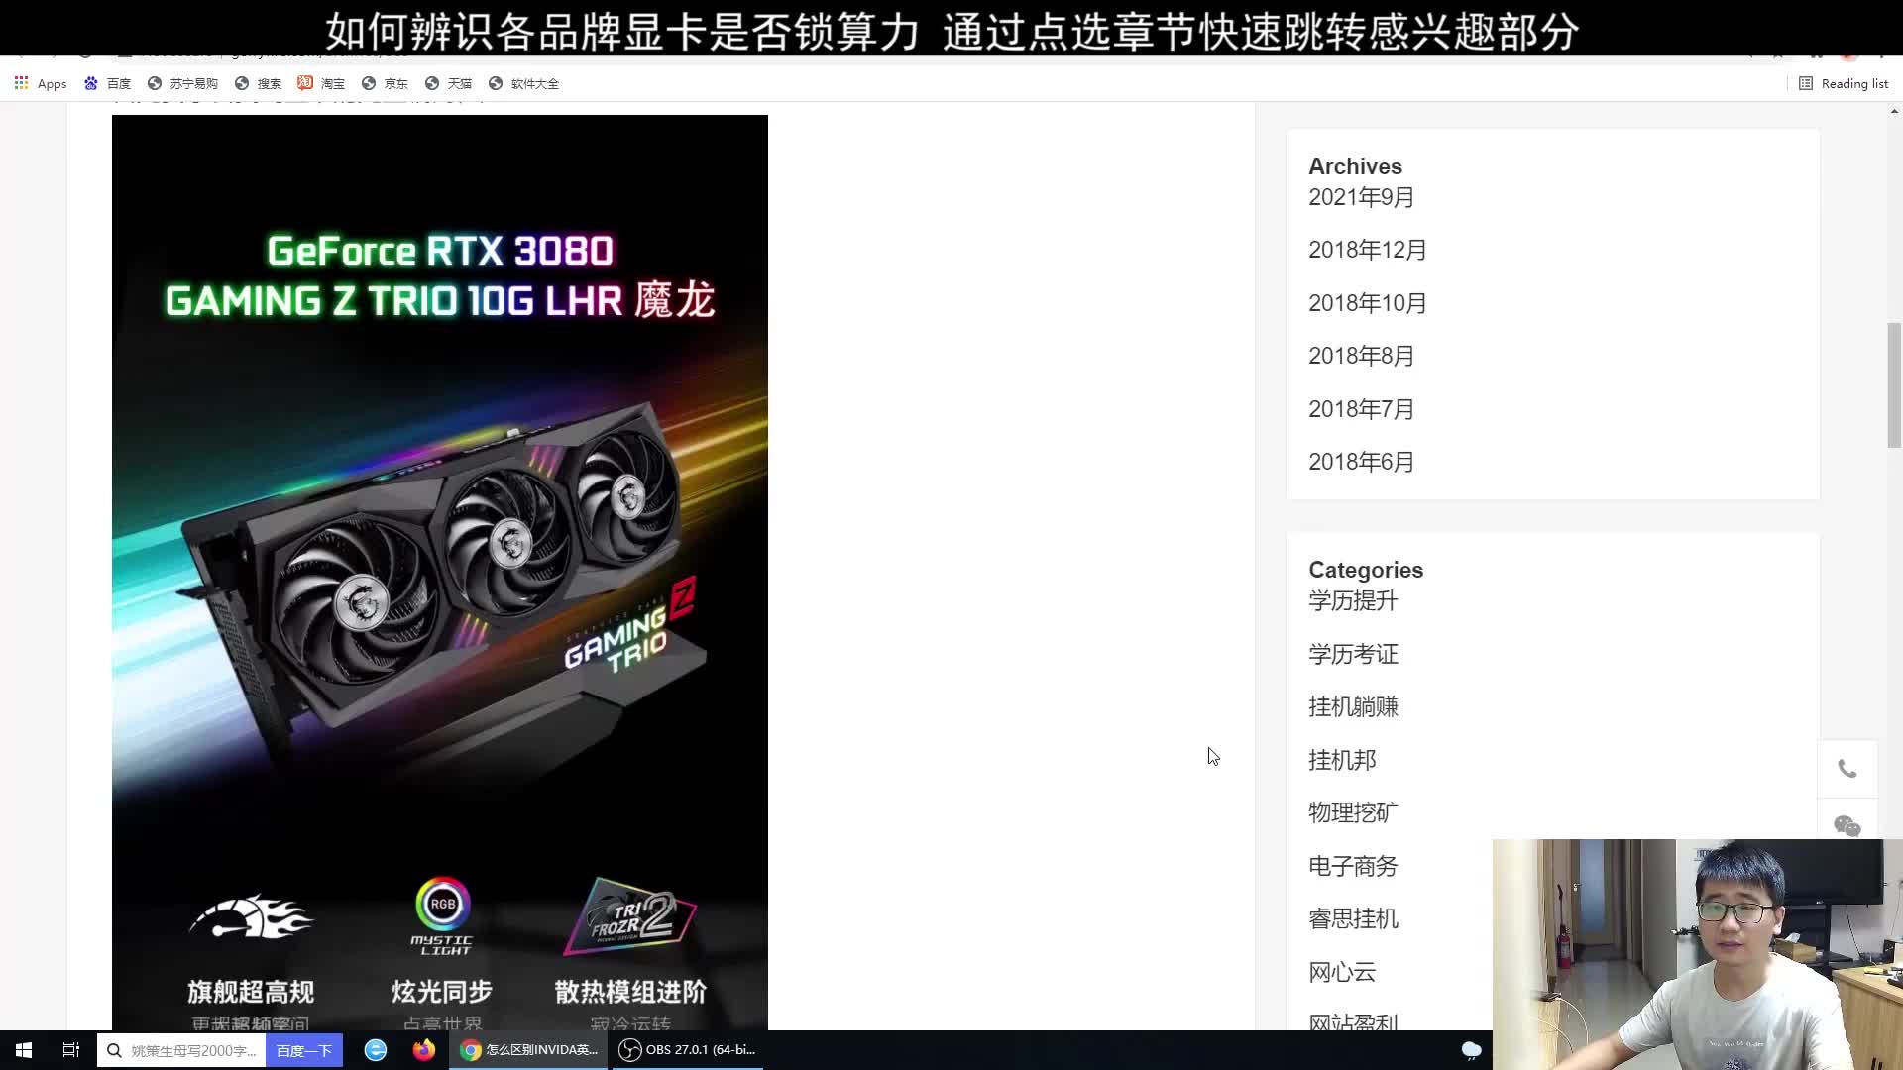Open Windows Start menu

pyautogui.click(x=22, y=1049)
